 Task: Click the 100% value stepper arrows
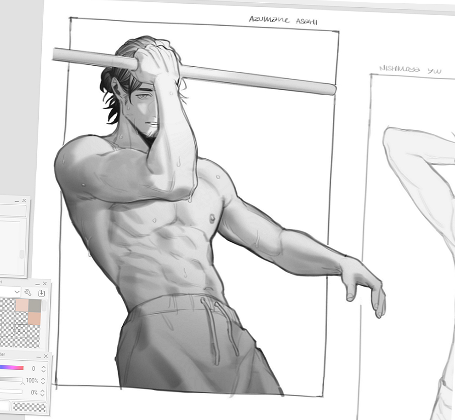click(x=43, y=381)
